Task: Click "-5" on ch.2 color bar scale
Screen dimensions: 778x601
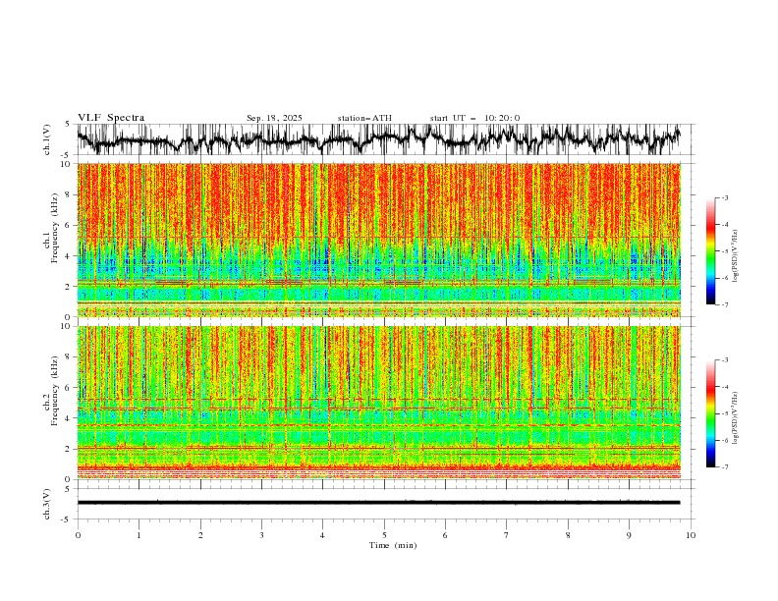Action: (725, 413)
